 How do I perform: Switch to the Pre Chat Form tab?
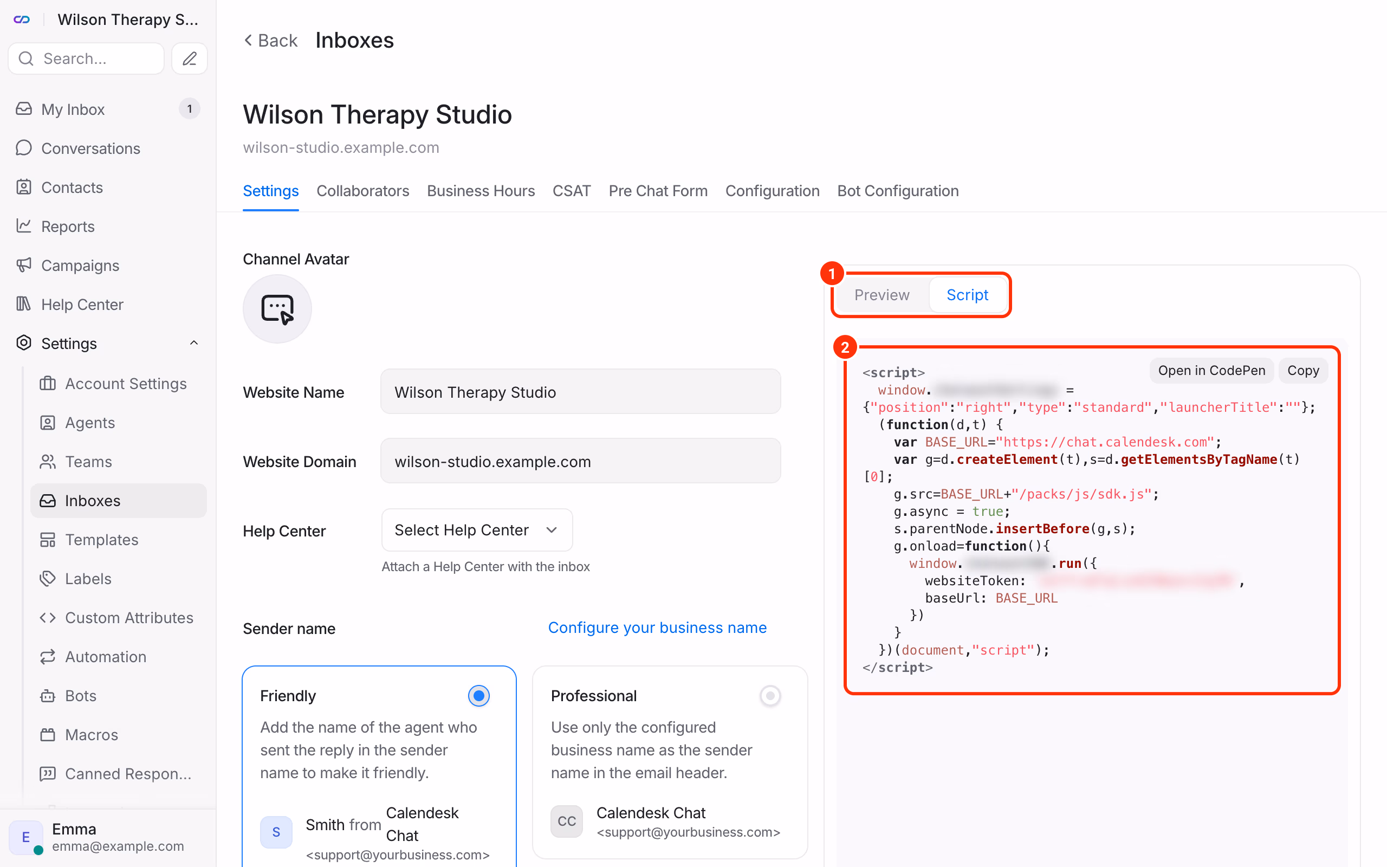658,191
